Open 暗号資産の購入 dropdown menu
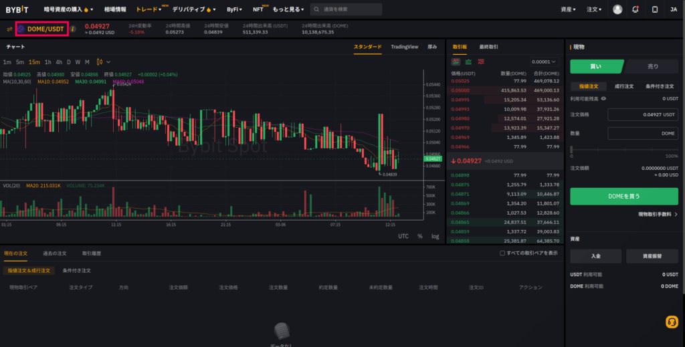 click(x=68, y=9)
